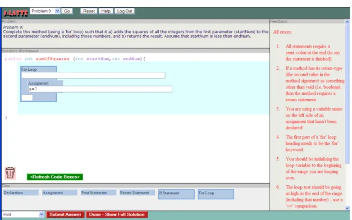Open the Hint dropdown
The image size is (352, 220).
[x=22, y=214]
